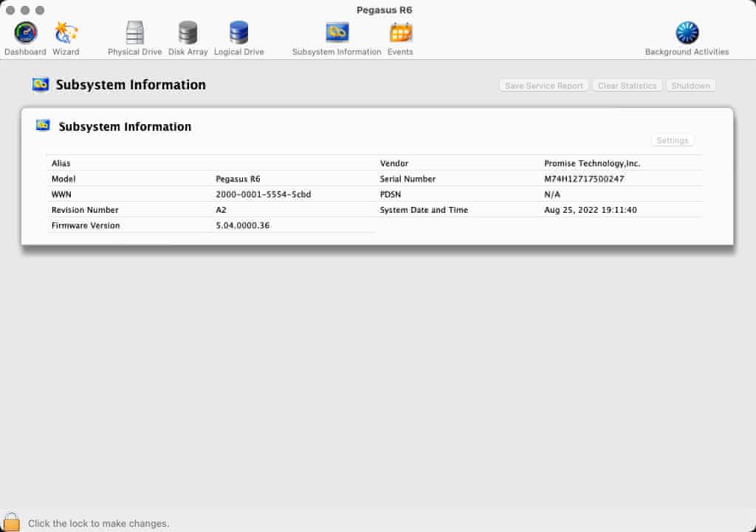Click the WWN row label
756x532 pixels.
61,194
